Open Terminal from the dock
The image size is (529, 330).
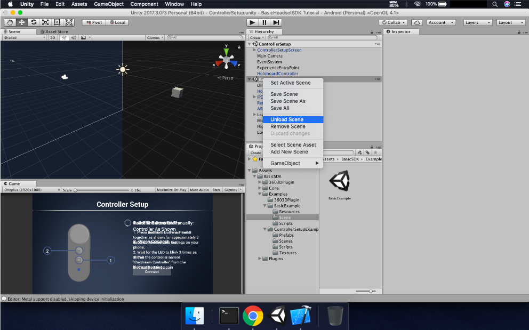(x=229, y=316)
